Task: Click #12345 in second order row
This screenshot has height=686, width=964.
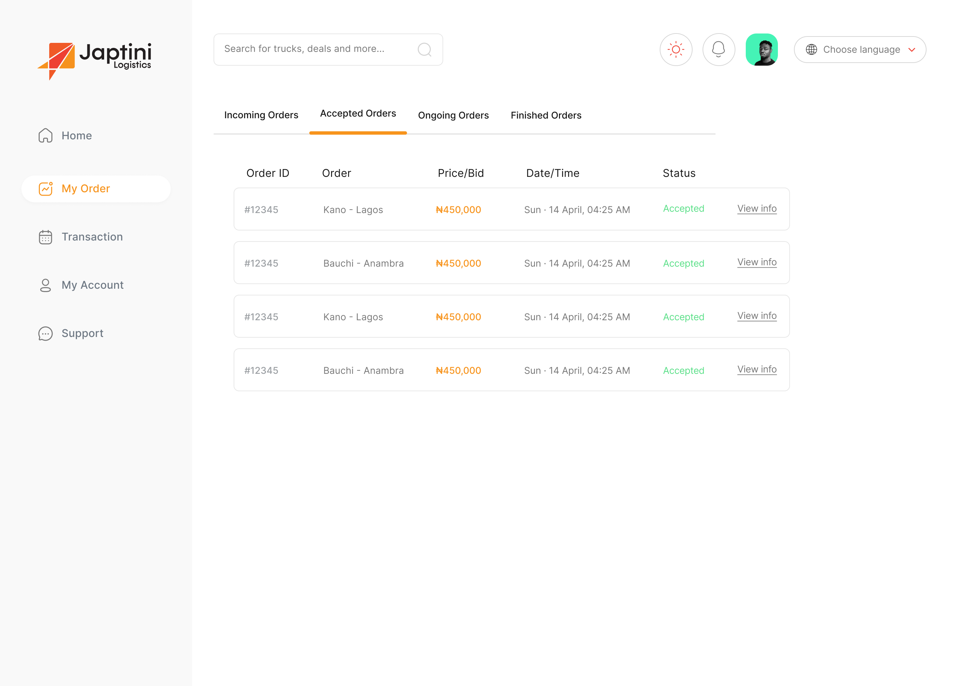Action: [x=261, y=264]
